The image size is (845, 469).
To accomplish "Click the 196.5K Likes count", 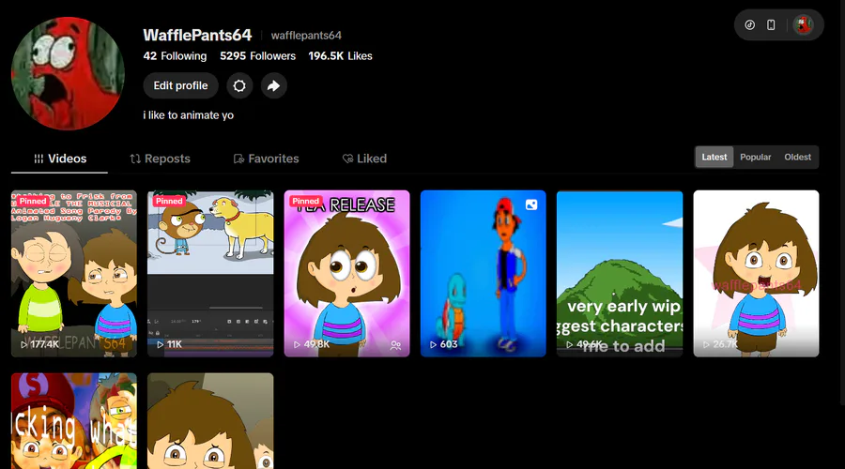I will tap(340, 56).
